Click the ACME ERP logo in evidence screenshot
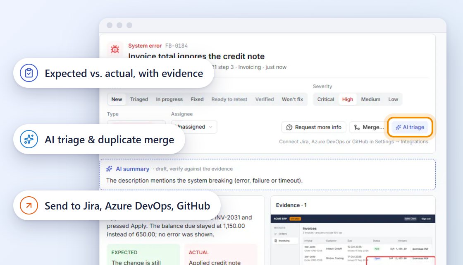 click(280, 219)
